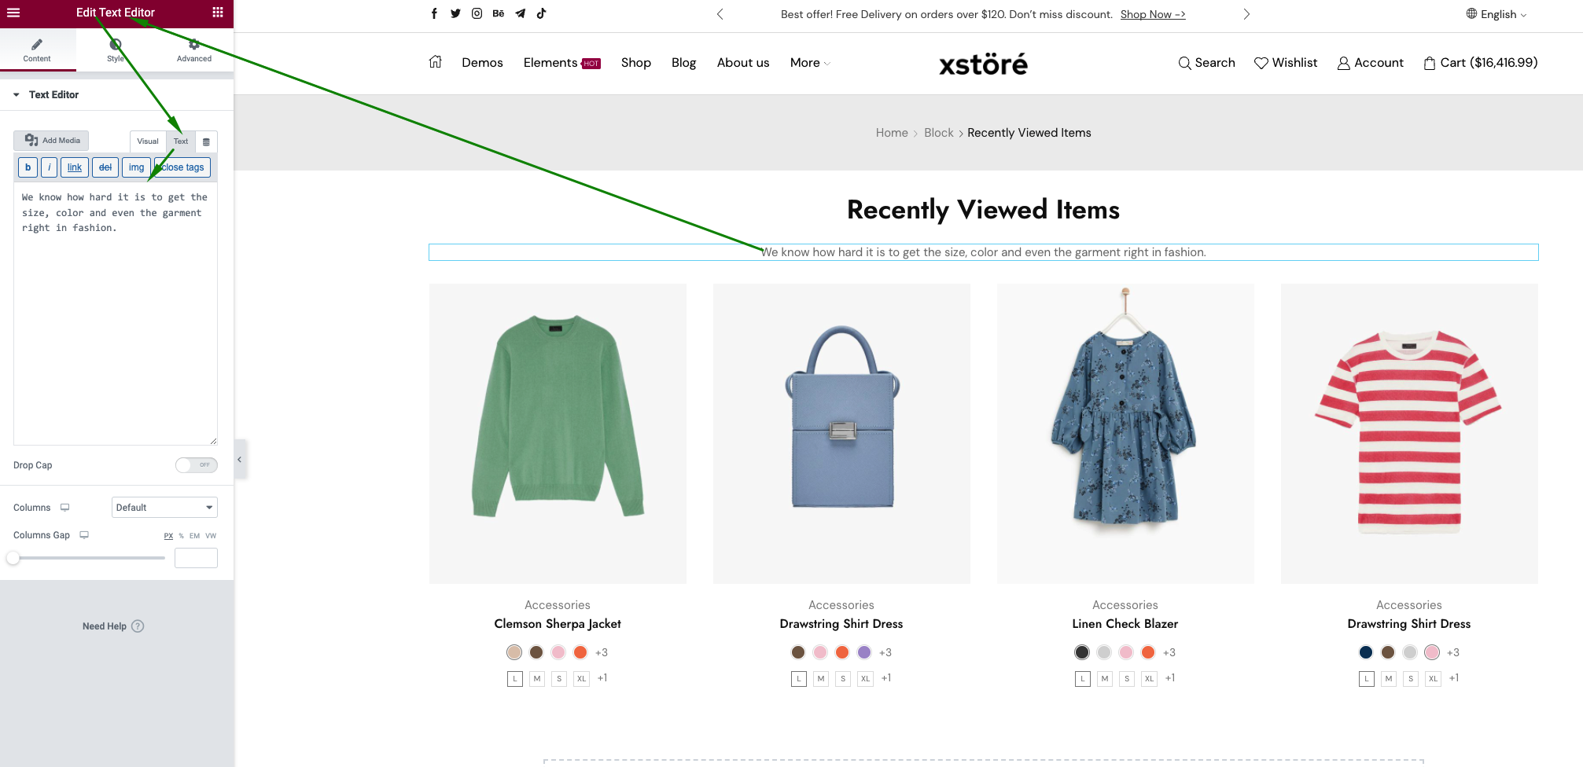Show previous promo message arrow
The image size is (1583, 767).
pyautogui.click(x=720, y=14)
